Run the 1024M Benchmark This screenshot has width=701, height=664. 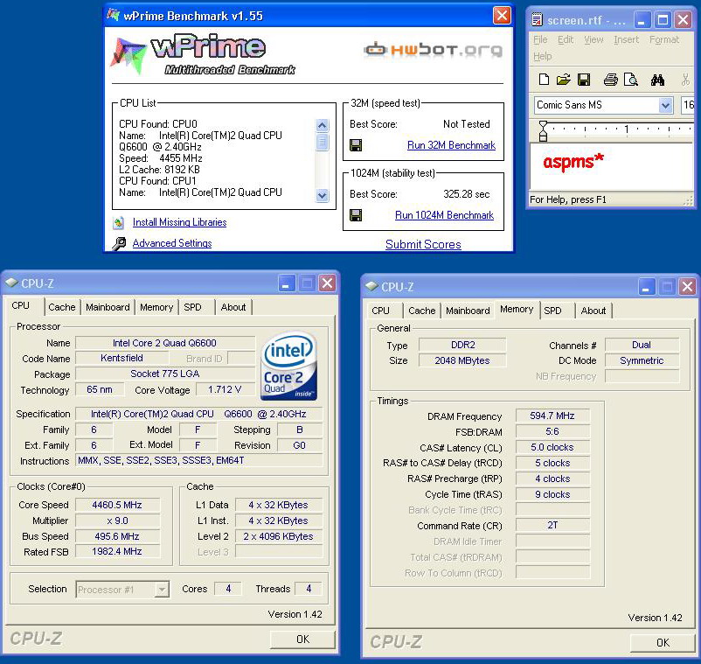click(x=444, y=214)
